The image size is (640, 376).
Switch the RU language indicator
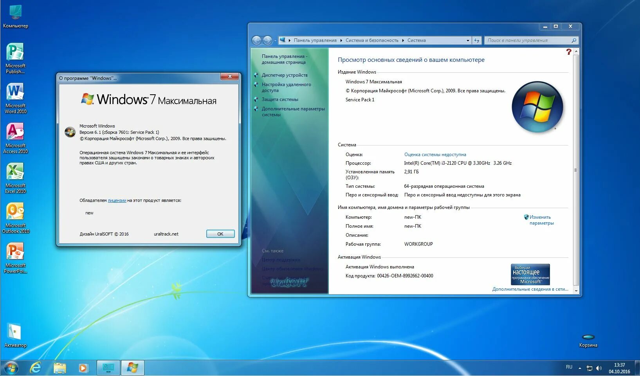(569, 367)
